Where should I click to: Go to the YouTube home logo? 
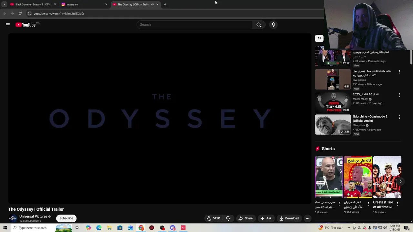(x=25, y=25)
